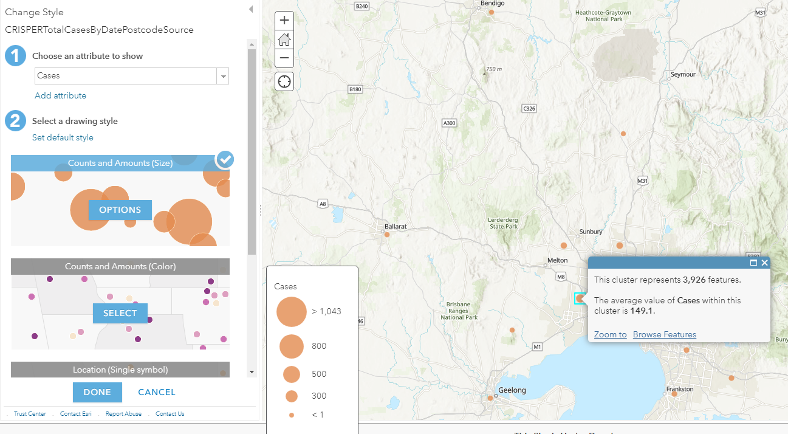Maximize the cluster popup window
Image resolution: width=788 pixels, height=434 pixels.
pos(753,263)
